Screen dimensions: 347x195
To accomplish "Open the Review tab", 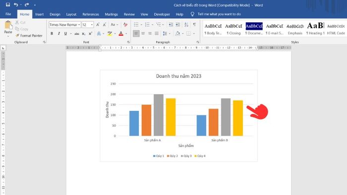I will pyautogui.click(x=129, y=14).
